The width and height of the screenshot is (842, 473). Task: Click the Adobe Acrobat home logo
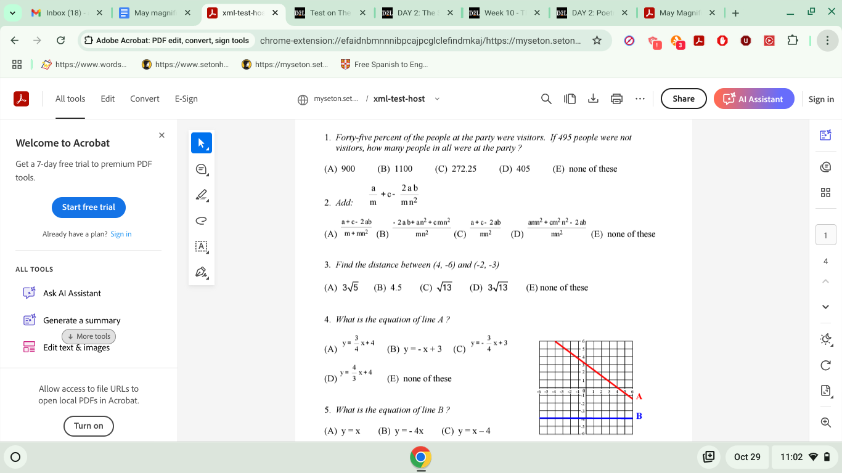21,99
